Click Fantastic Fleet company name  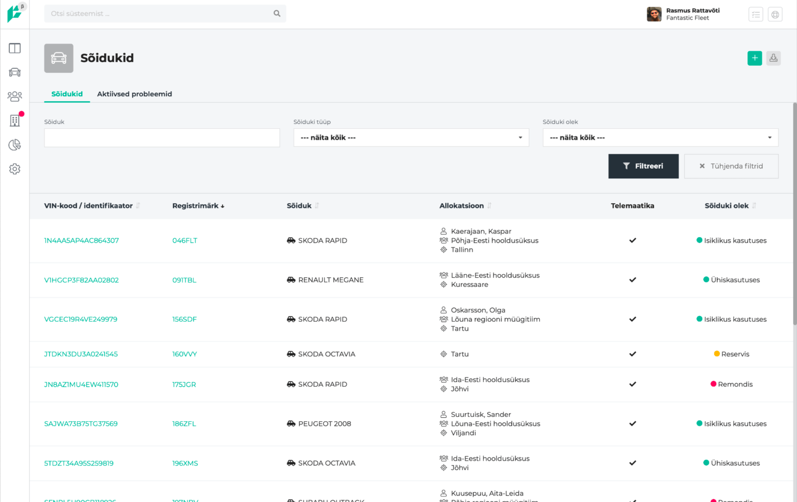687,18
